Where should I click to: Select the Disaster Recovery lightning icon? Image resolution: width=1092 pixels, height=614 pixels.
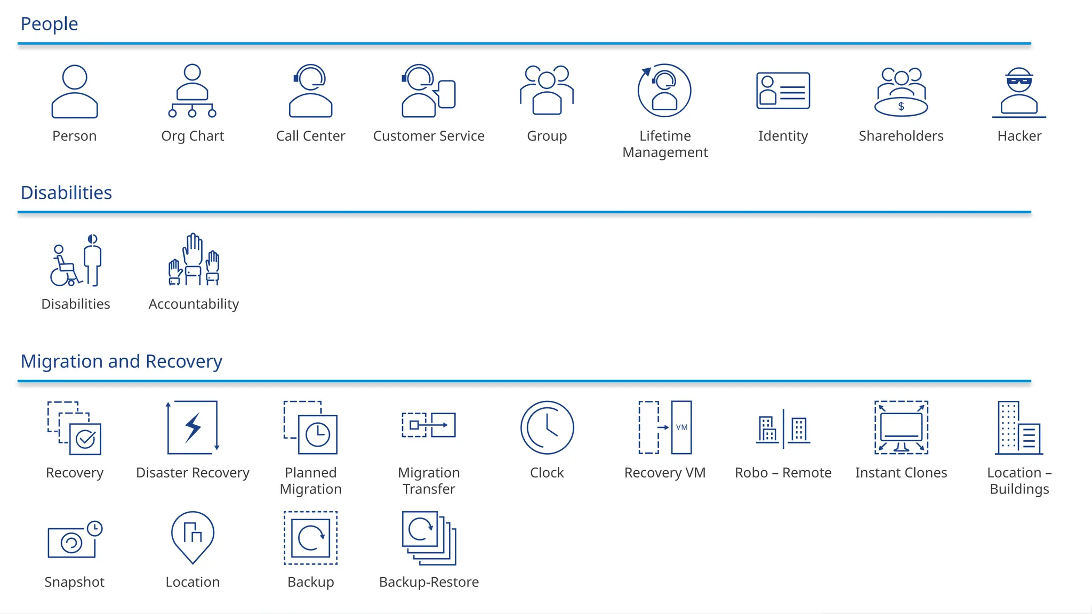[192, 427]
